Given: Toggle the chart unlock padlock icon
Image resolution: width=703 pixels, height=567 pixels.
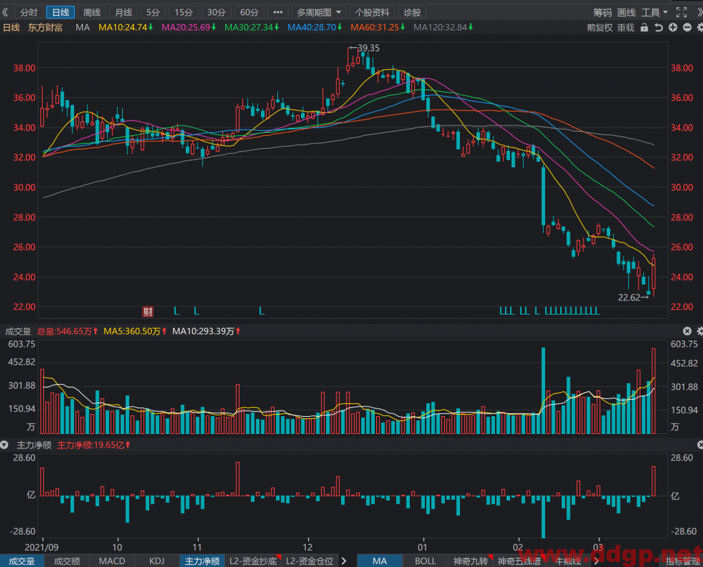Looking at the screenshot, I should 644,27.
